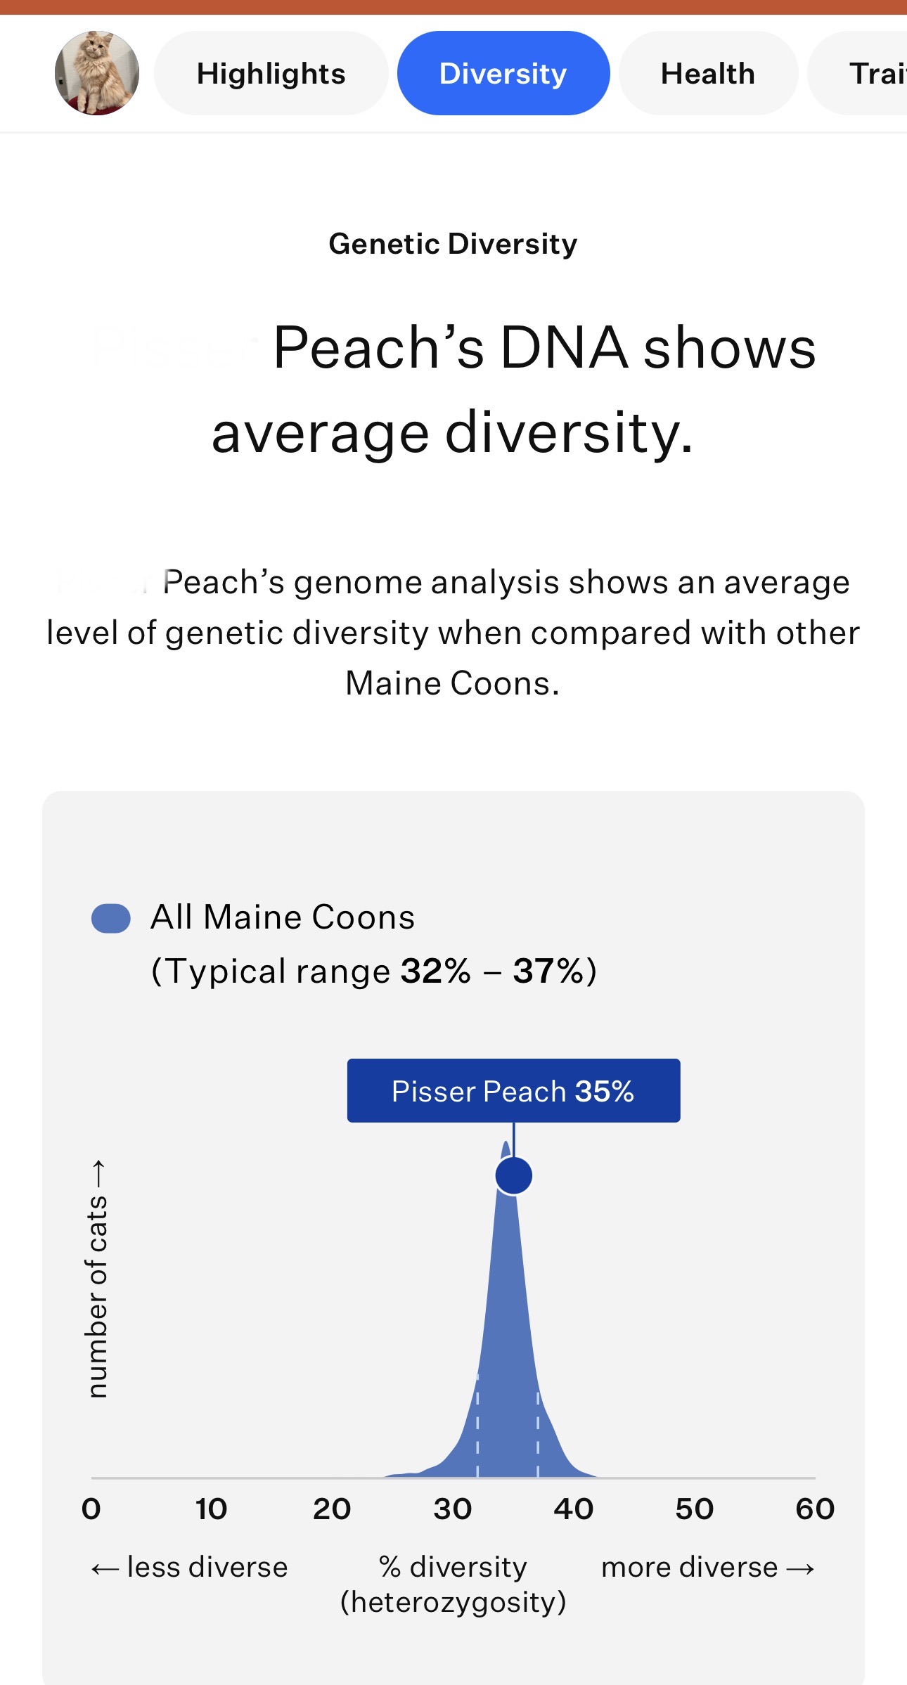
Task: Click the 30 axis tick label
Action: [x=453, y=1509]
